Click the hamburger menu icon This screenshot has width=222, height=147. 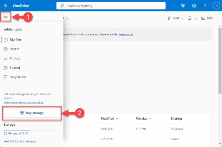[x=6, y=16]
